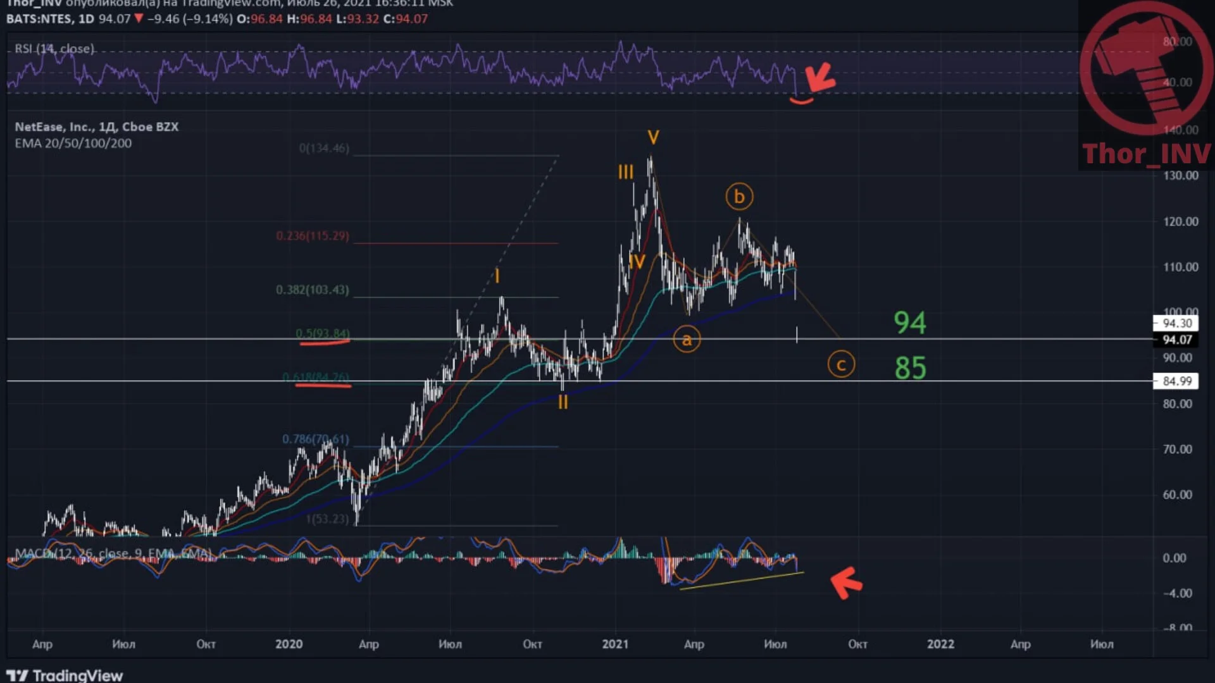Click the close value C:94.07
This screenshot has height=683, width=1215.
406,19
